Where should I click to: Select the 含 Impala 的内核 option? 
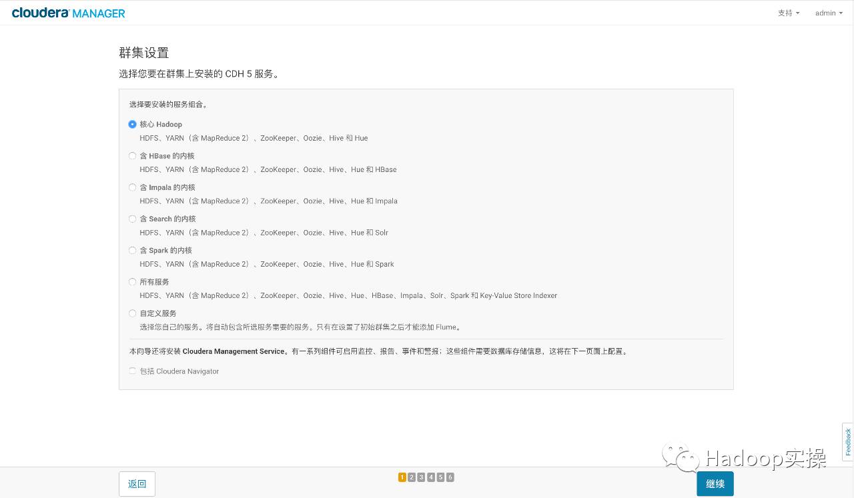point(132,187)
